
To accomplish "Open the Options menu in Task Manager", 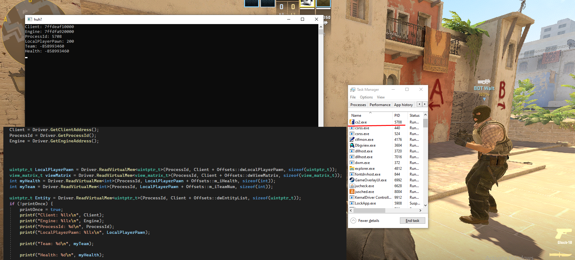I will pyautogui.click(x=366, y=97).
